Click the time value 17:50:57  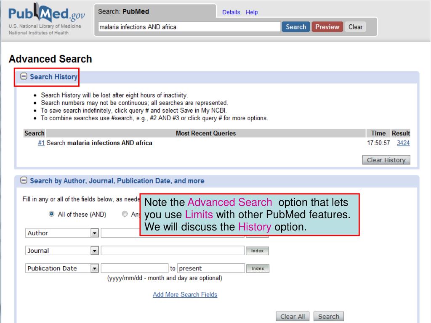[378, 143]
